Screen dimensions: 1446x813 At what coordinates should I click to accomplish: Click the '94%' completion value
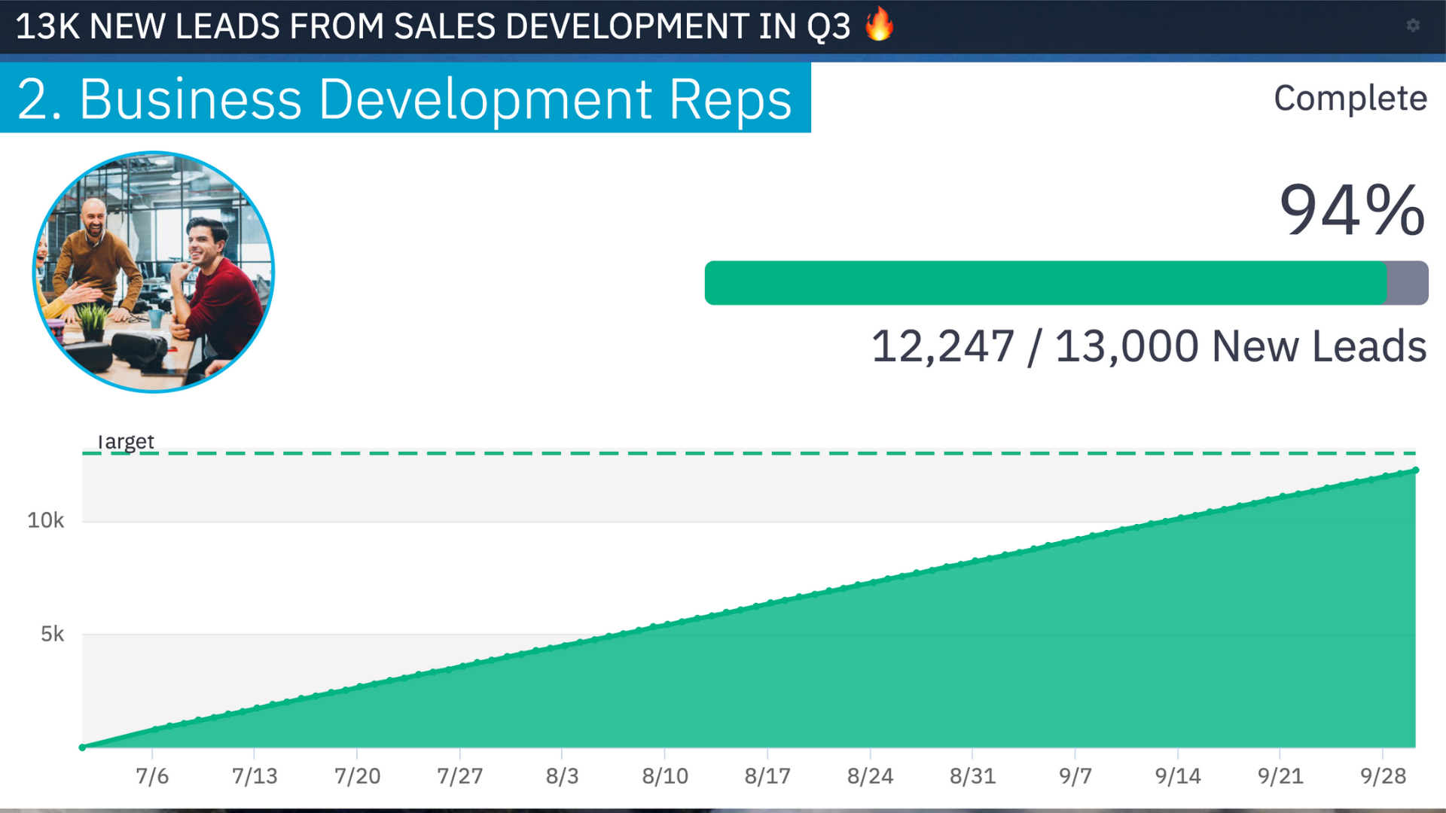click(x=1352, y=210)
